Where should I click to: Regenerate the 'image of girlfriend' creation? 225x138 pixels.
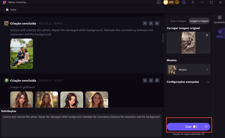151,80
